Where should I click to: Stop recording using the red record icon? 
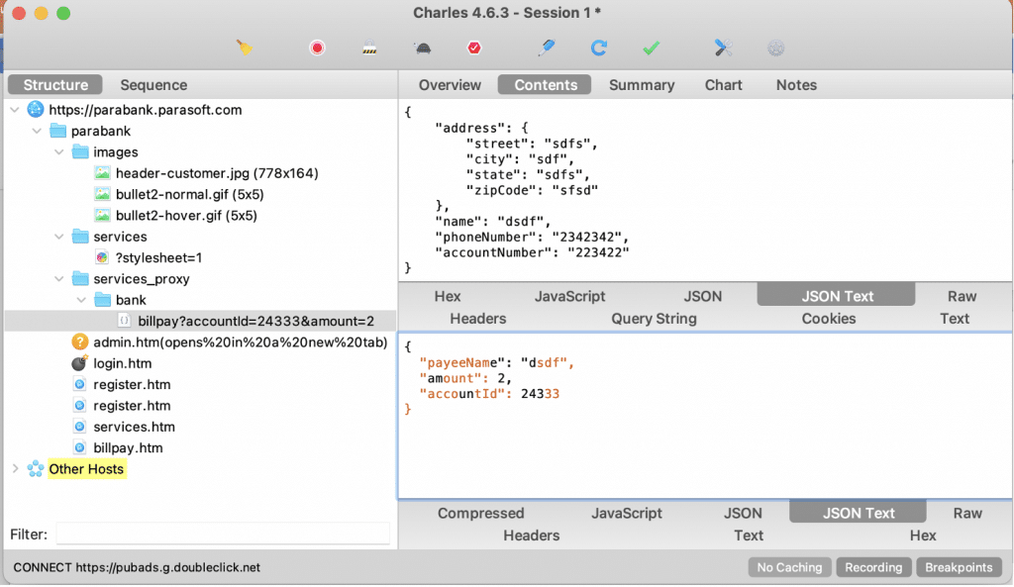point(315,47)
